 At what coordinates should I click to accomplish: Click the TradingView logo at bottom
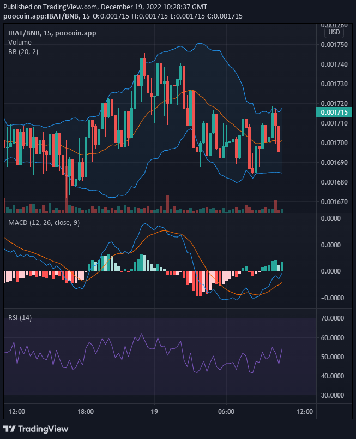click(36, 429)
